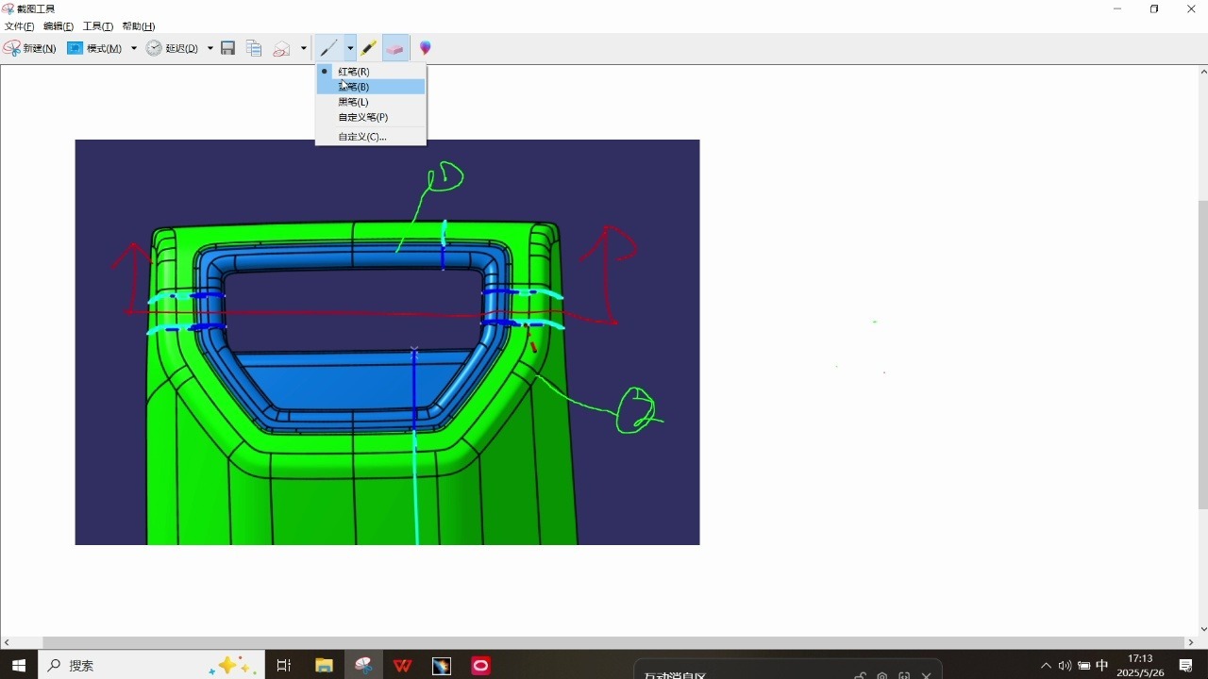Open the 自定义(C)... customize pen dialog
Viewport: 1208px width, 679px height.
(371, 137)
